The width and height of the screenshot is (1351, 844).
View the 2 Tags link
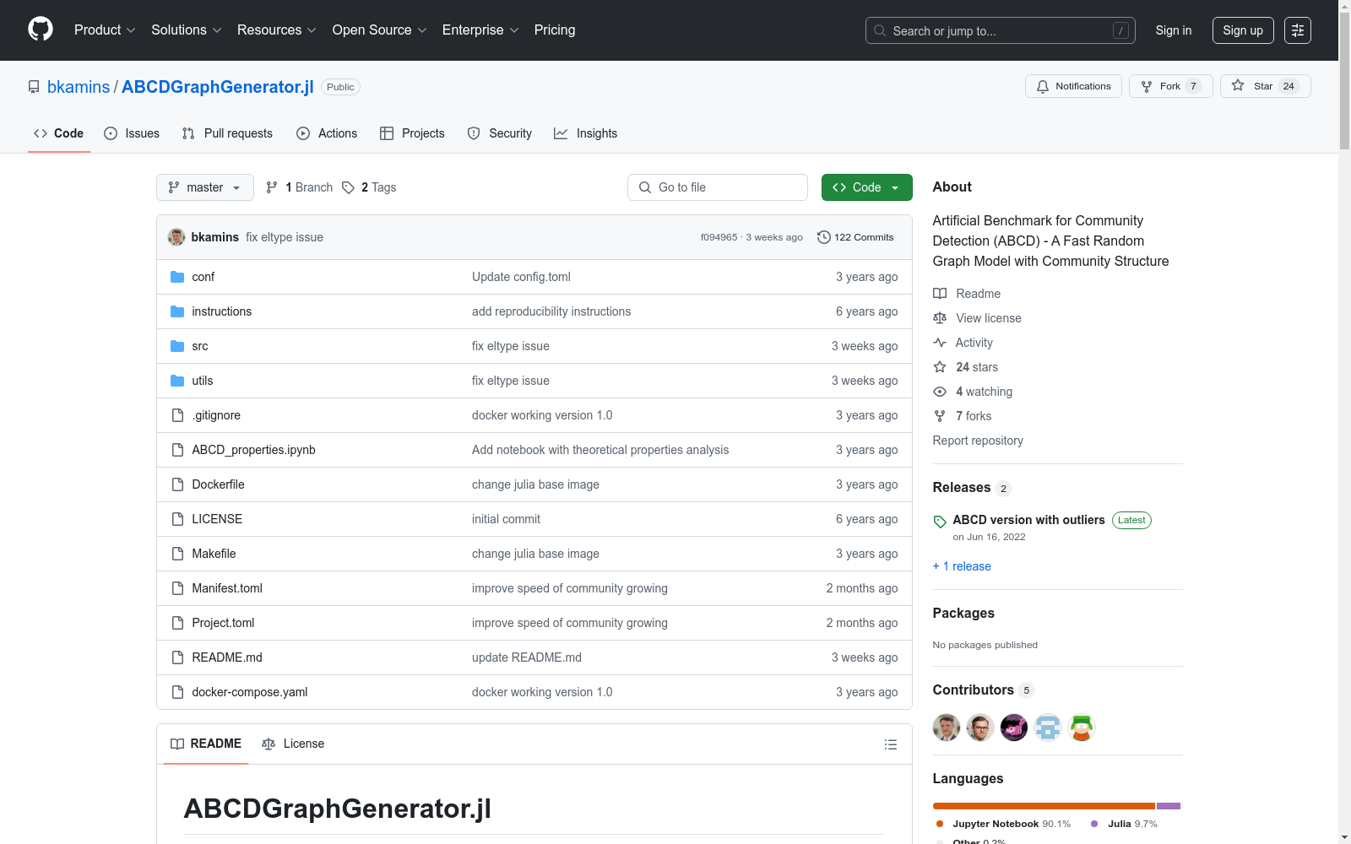tap(369, 187)
